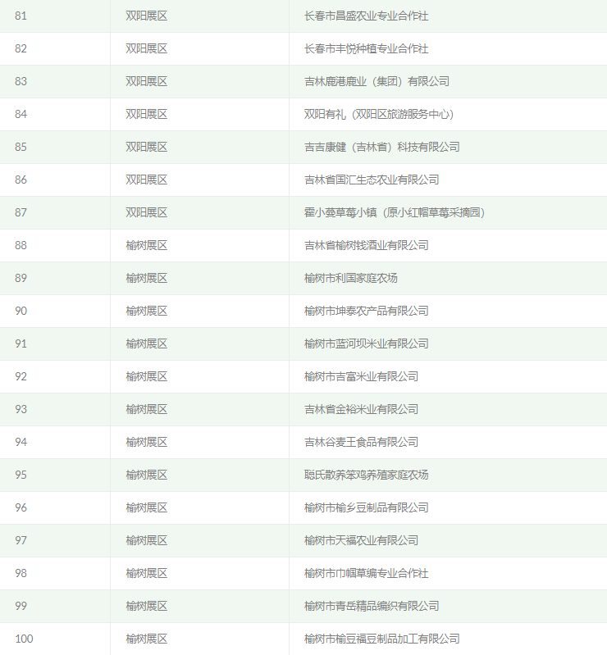Click serial number 94
607x655 pixels.
21,442
